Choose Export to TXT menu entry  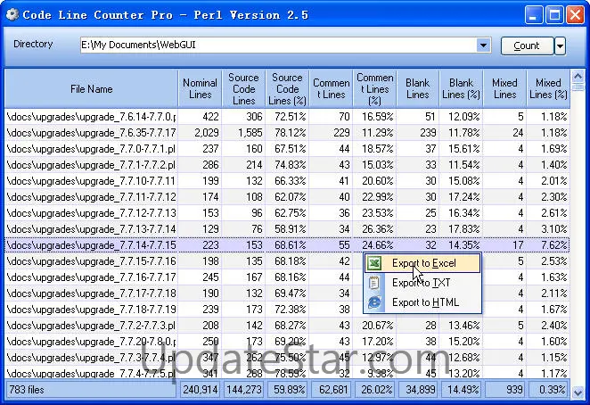click(422, 283)
